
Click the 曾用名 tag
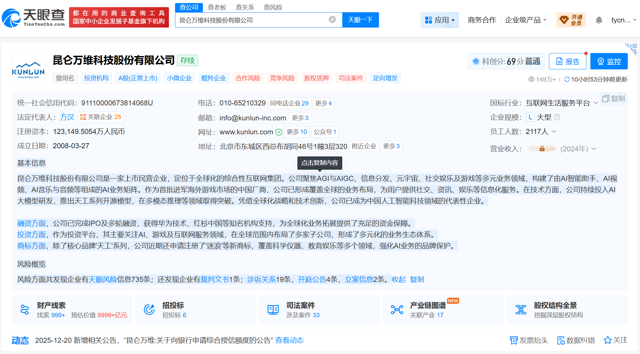(x=65, y=78)
